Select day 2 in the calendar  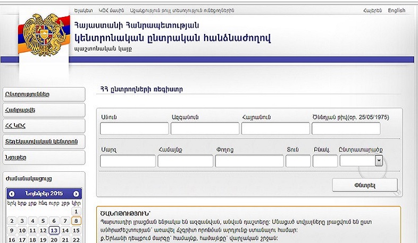(x=12, y=221)
